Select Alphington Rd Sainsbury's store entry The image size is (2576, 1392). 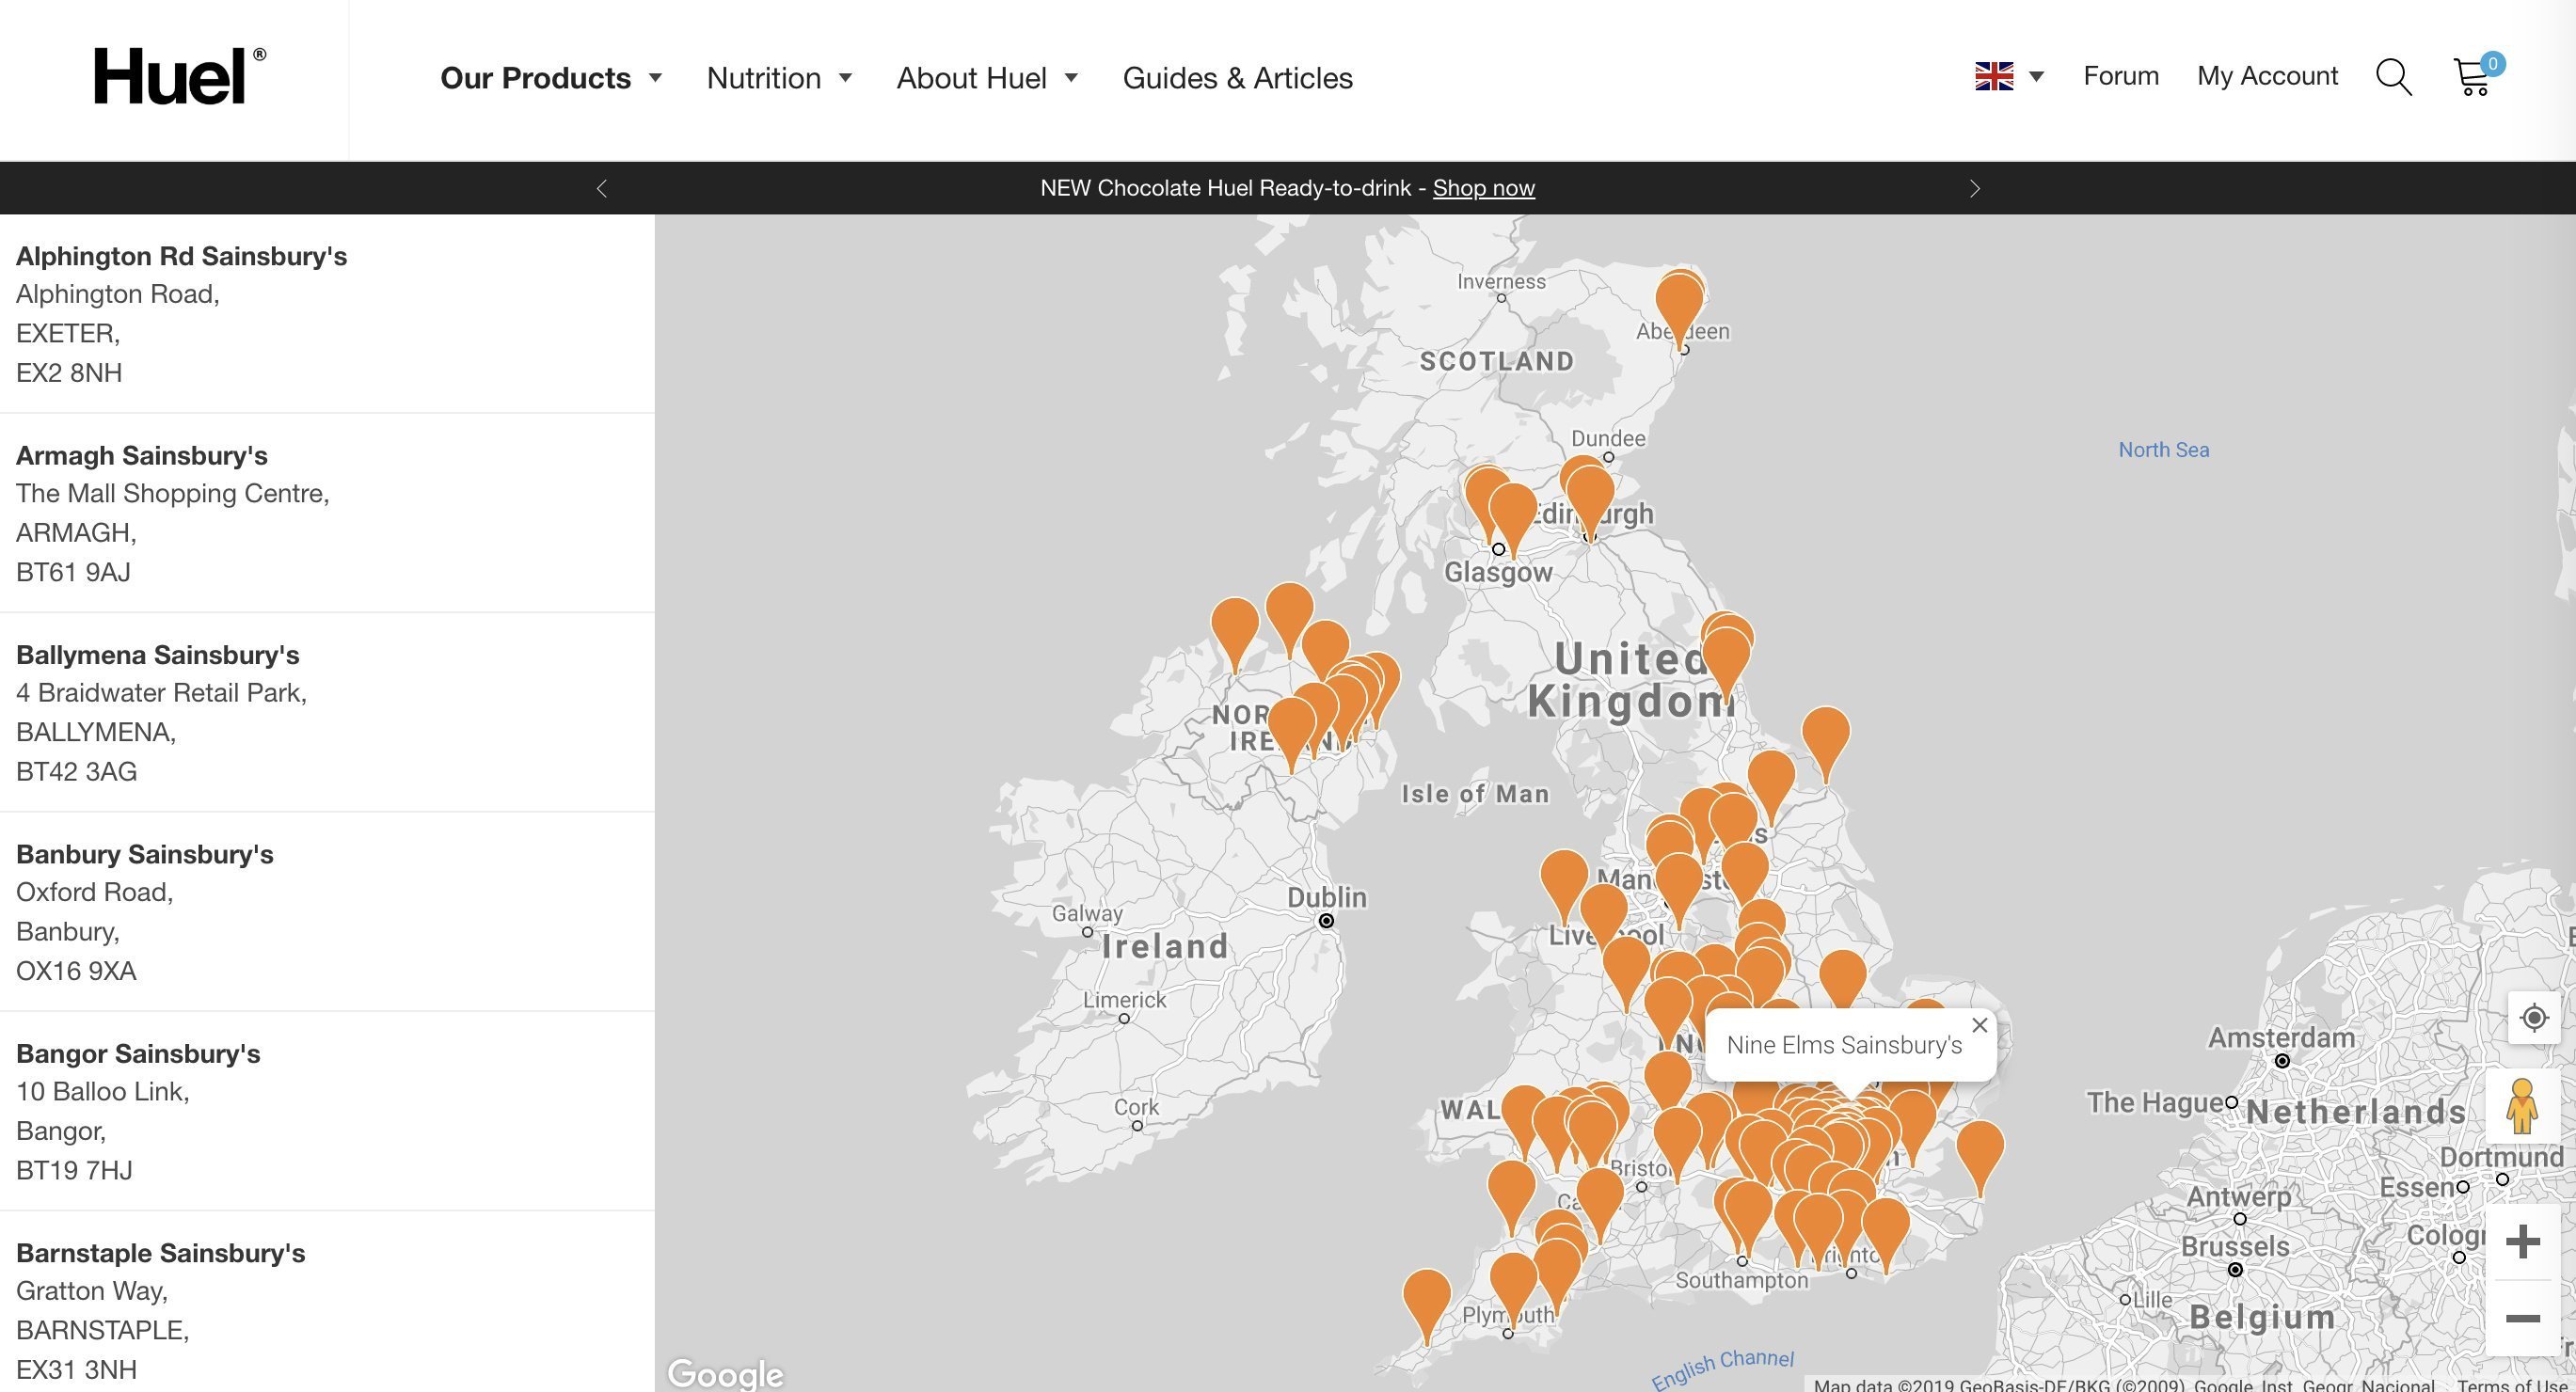tap(327, 313)
